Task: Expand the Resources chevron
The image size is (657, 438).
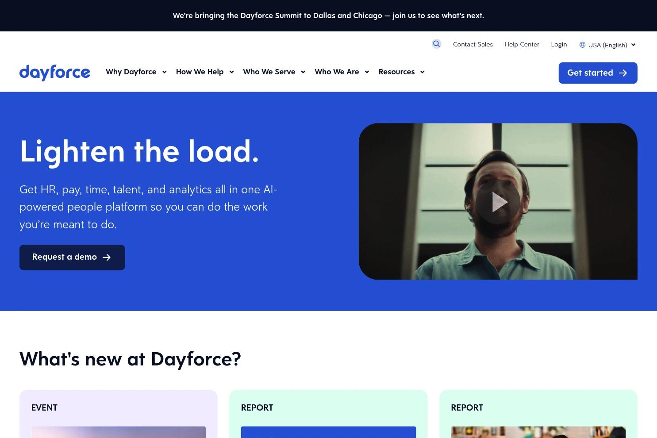Action: pyautogui.click(x=423, y=72)
